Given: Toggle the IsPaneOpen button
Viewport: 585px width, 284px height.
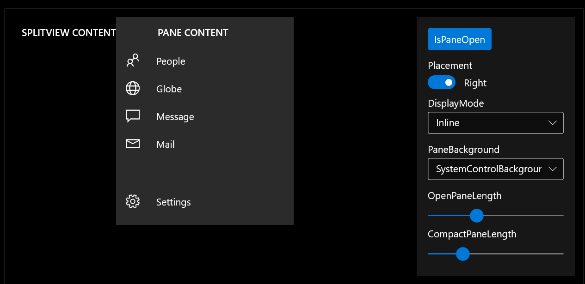Looking at the screenshot, I should pos(460,39).
